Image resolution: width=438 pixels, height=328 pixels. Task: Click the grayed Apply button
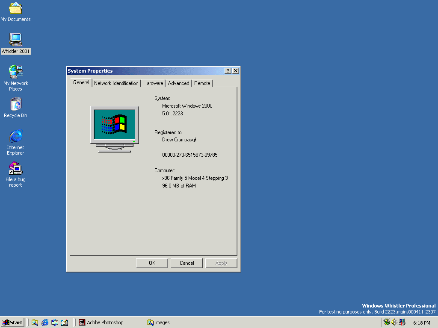tap(221, 263)
